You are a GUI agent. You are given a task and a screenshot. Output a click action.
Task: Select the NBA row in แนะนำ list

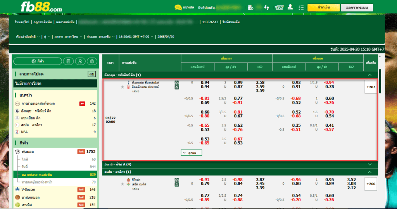[x=55, y=132]
